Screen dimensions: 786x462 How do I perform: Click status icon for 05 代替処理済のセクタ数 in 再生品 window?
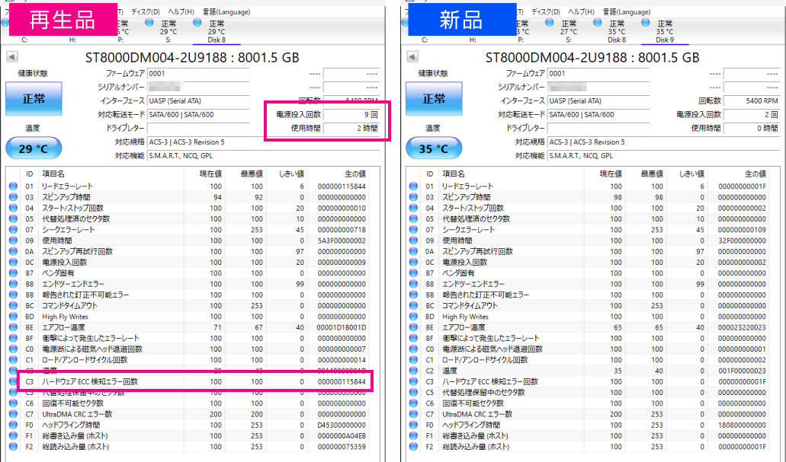point(13,218)
